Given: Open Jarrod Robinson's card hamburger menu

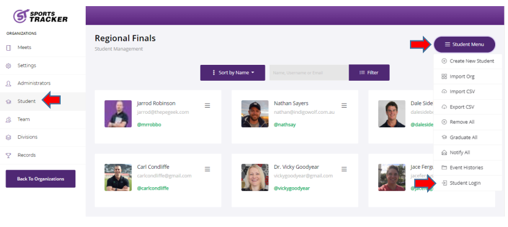Looking at the screenshot, I should 207,105.
